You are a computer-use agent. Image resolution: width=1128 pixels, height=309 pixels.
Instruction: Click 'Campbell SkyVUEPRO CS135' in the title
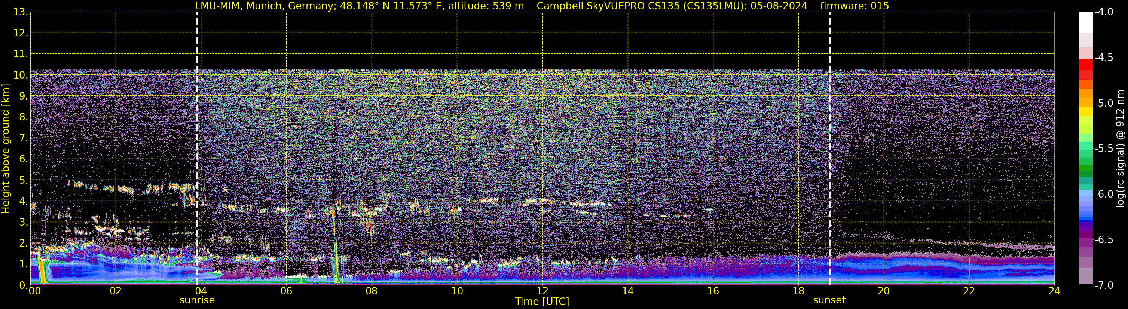pyautogui.click(x=608, y=6)
